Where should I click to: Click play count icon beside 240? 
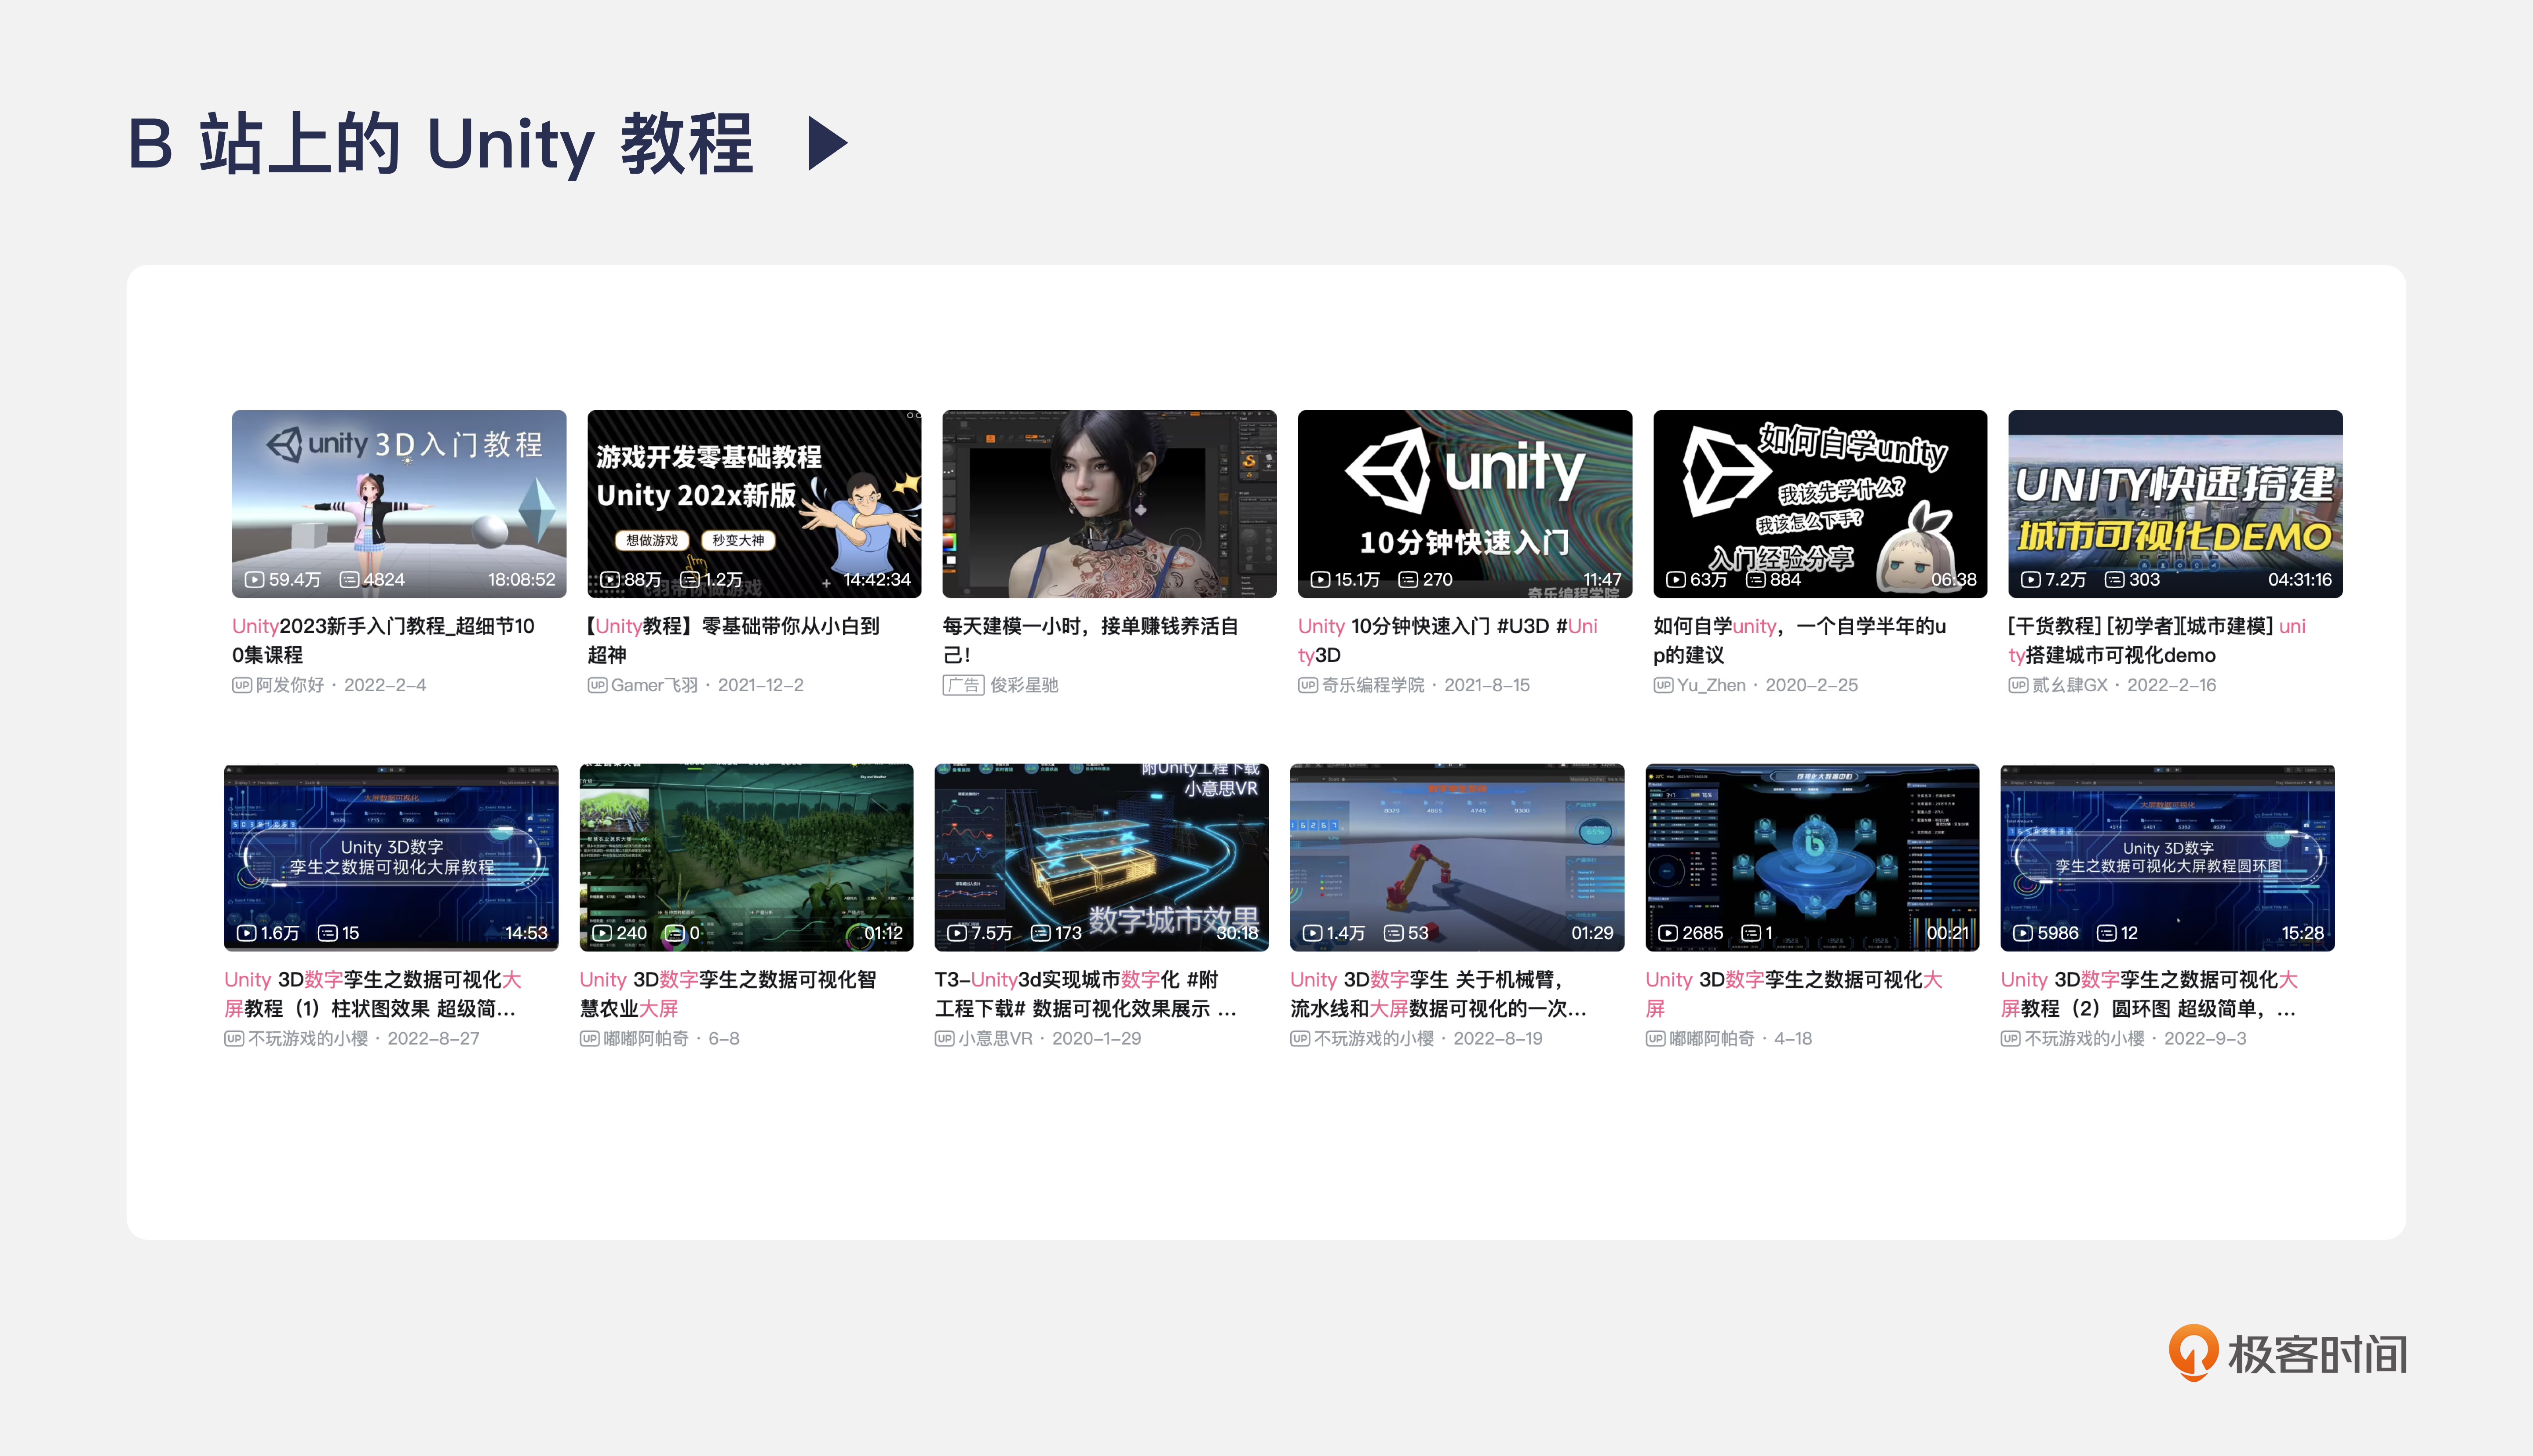(x=601, y=933)
